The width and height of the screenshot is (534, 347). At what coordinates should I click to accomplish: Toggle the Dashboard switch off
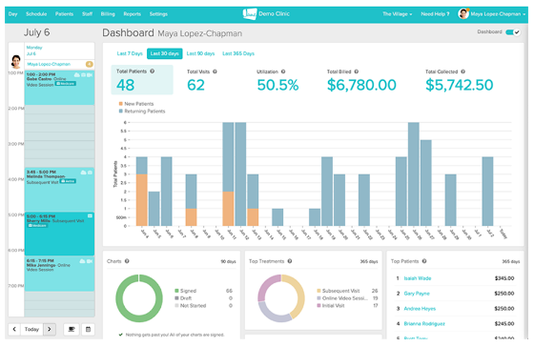(513, 32)
